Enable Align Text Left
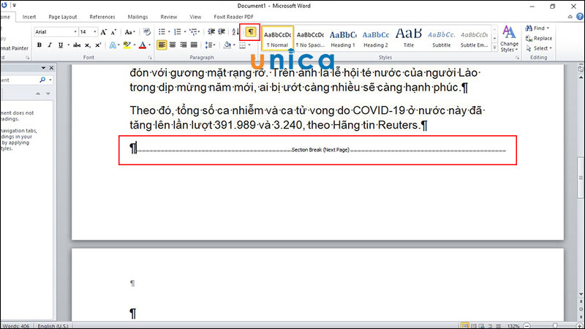 [x=162, y=45]
